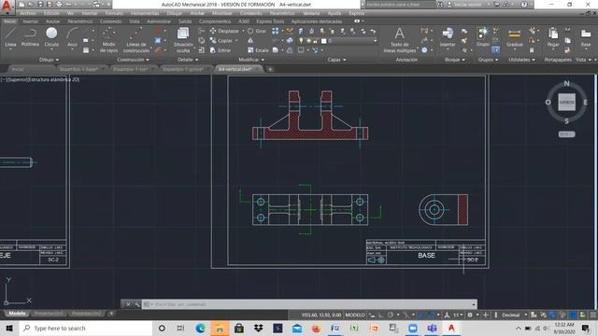Choose the Copiar tool

(221, 40)
